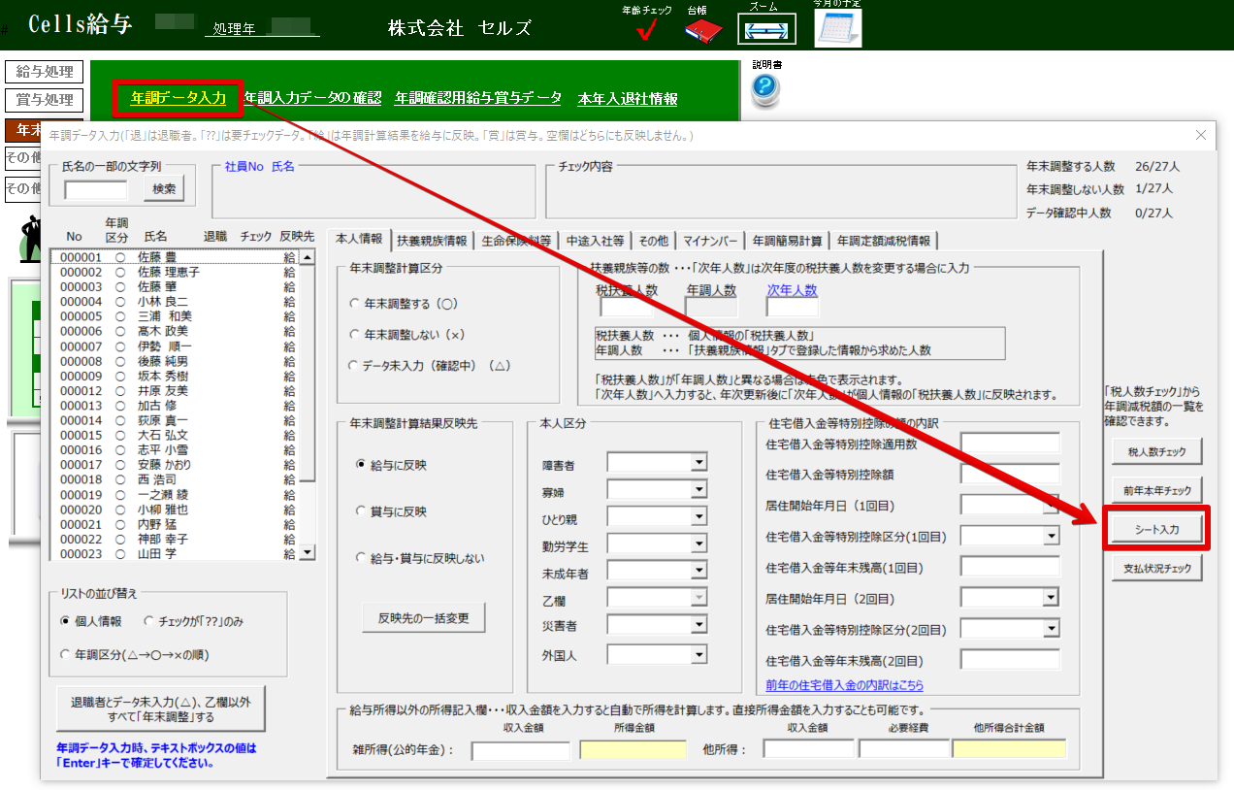The width and height of the screenshot is (1234, 790).
Task: Switch to the その他 tab
Action: click(x=652, y=241)
